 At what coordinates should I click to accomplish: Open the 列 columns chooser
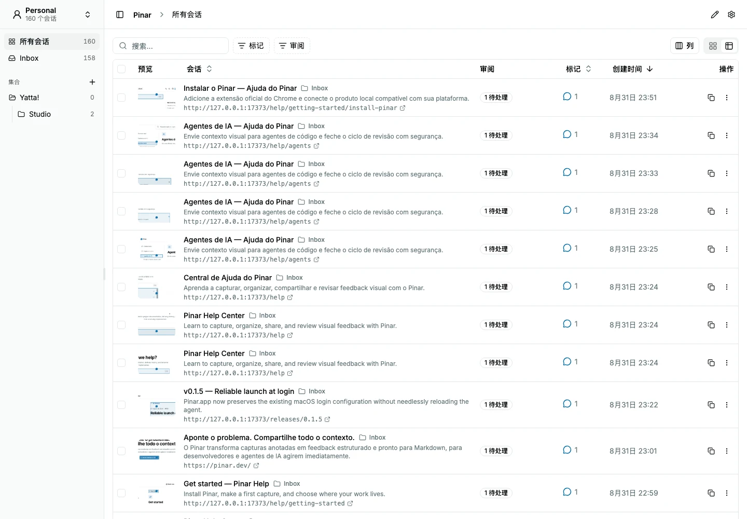click(x=685, y=46)
